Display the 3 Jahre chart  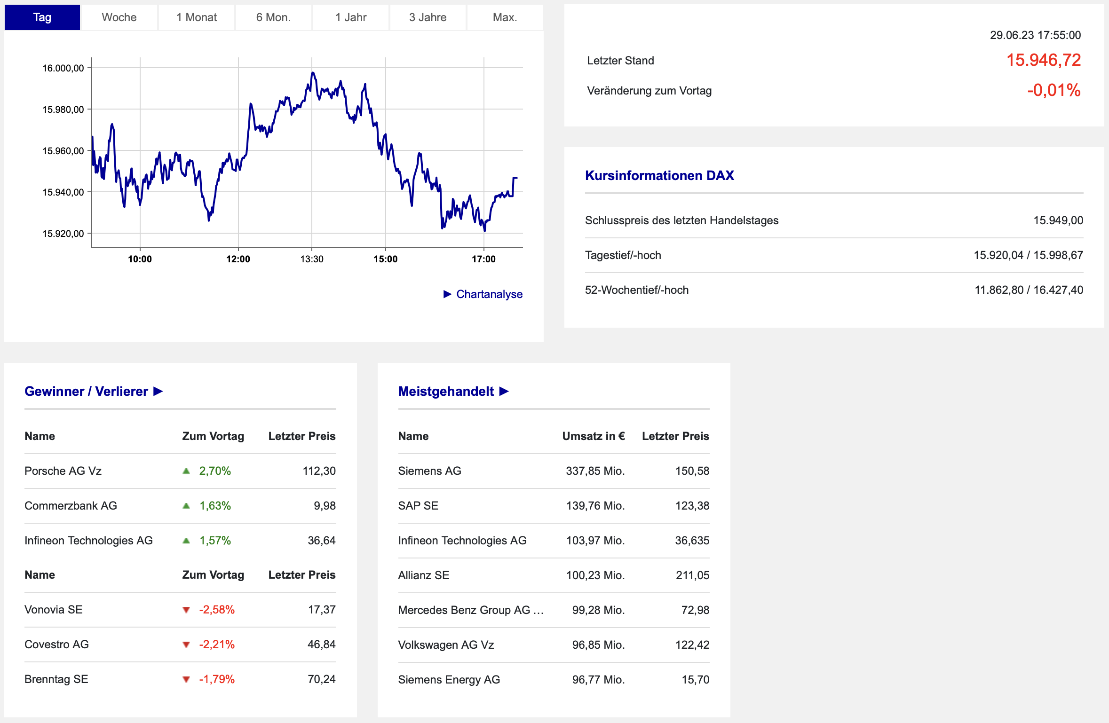point(428,17)
